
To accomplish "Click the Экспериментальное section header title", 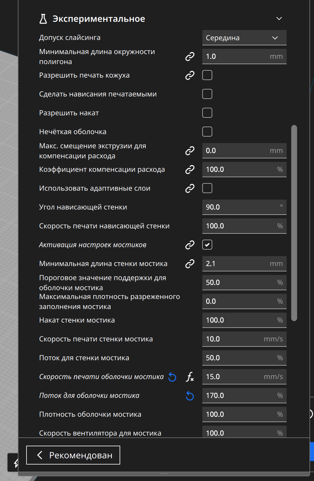I will [x=99, y=19].
